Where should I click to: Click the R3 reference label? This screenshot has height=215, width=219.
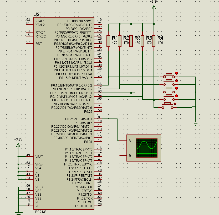[137, 38]
